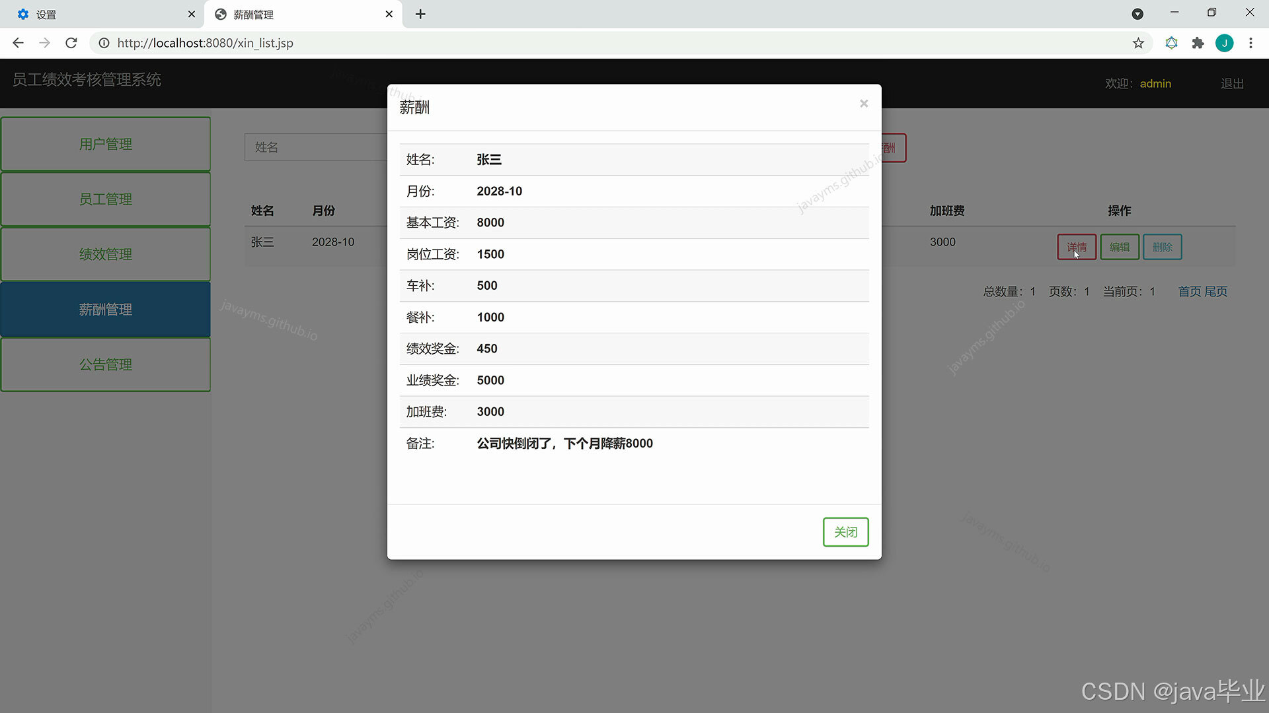
Task: Click the 餐补 value 1000
Action: click(490, 318)
